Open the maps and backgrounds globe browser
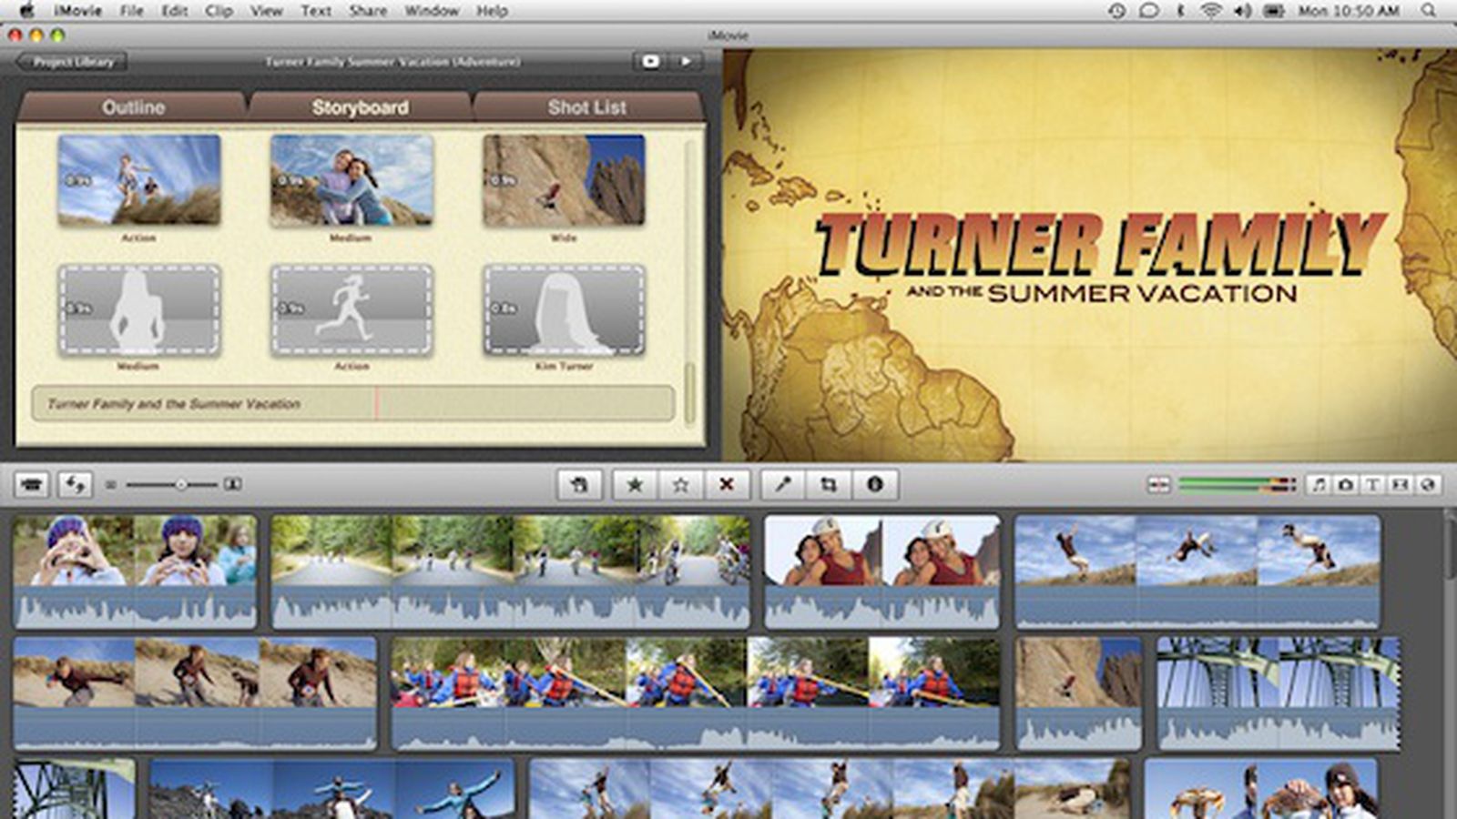This screenshot has height=819, width=1457. 1427,485
